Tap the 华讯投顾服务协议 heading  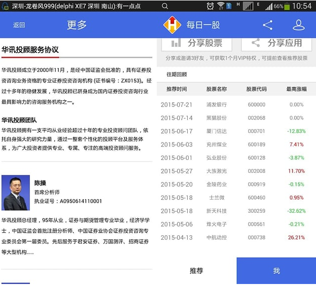click(30, 49)
